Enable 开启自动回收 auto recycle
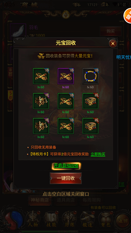The image size is (131, 233). [x=66, y=166]
